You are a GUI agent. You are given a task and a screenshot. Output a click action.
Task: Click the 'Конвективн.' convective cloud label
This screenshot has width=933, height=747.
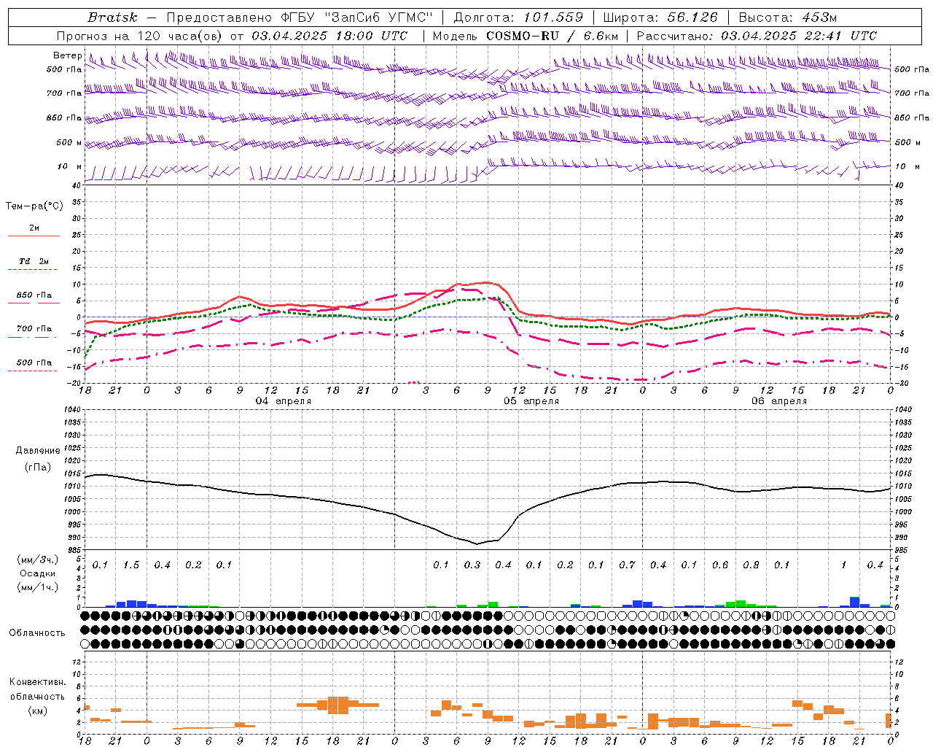[x=38, y=682]
